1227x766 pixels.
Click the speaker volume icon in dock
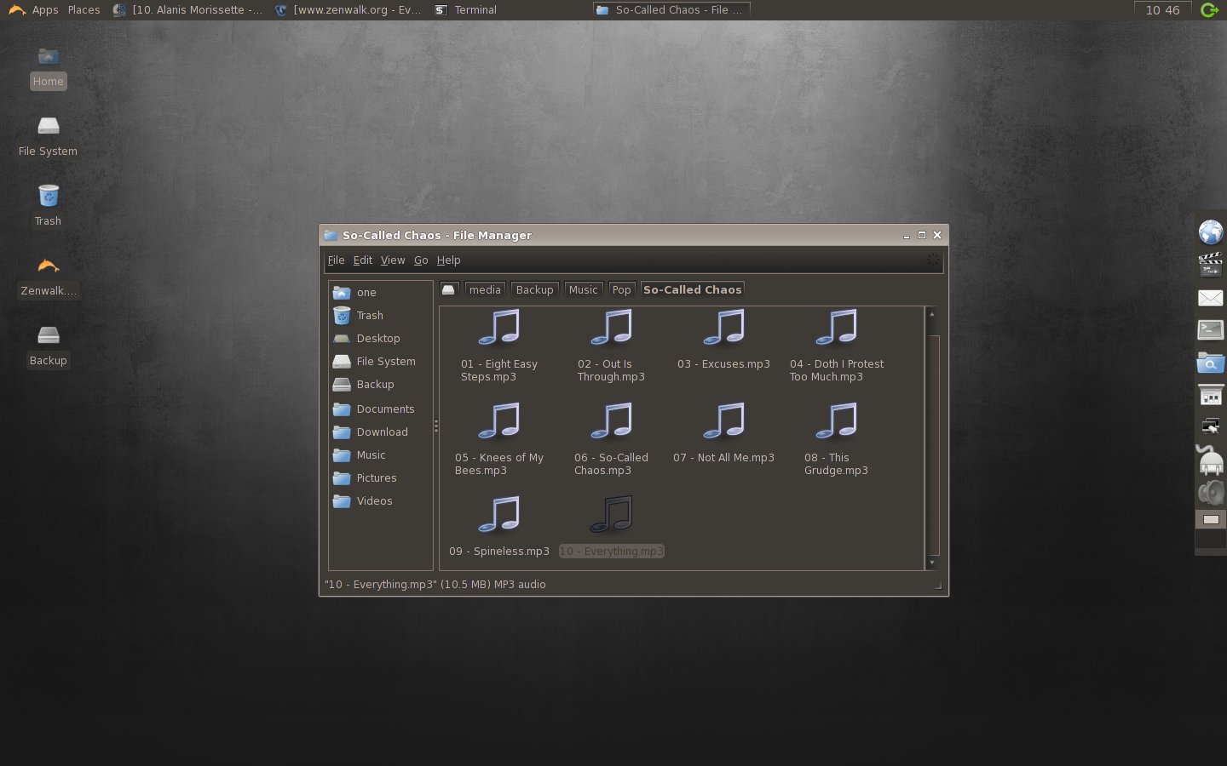[x=1211, y=493]
